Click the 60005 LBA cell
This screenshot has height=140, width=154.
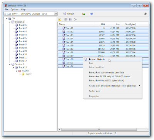(x=101, y=38)
